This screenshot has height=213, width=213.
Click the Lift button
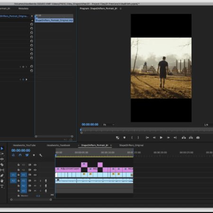point(184,138)
